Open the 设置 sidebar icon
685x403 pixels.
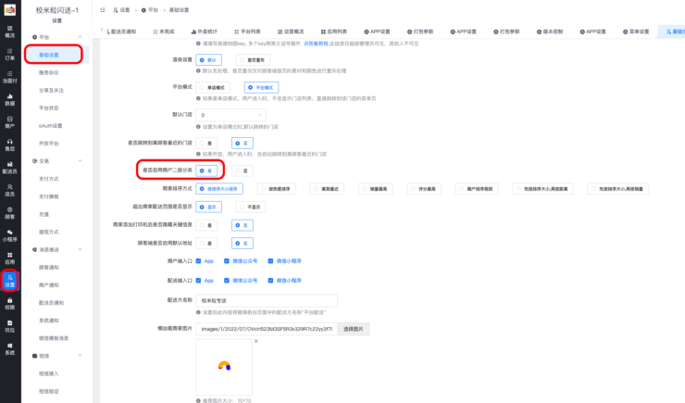point(9,280)
